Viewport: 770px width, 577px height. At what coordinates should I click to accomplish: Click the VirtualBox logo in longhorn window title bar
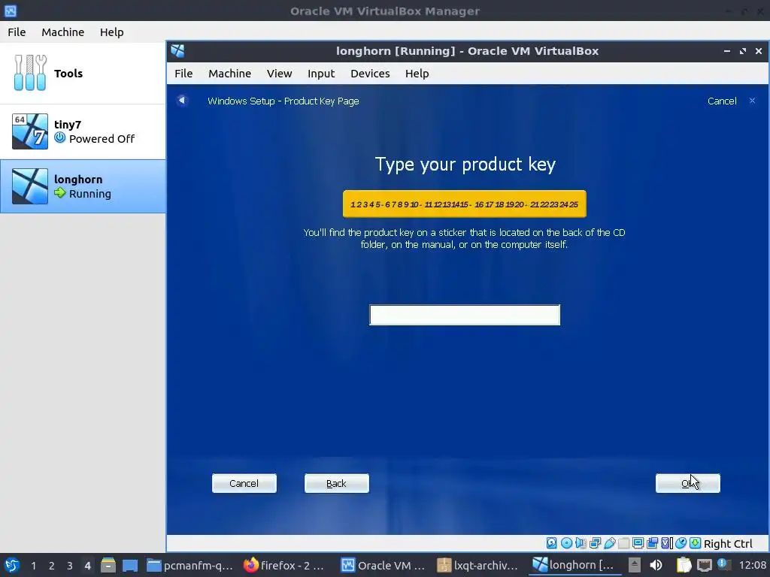[177, 50]
